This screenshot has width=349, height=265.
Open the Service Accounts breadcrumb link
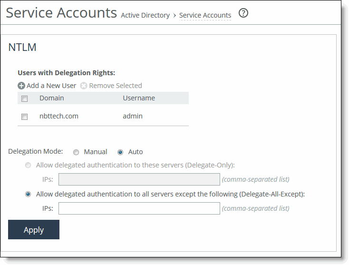click(x=205, y=15)
